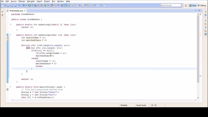The image size is (208, 117).
Task: Click the task marker beside the TODO comment
Action: pos(7,89)
